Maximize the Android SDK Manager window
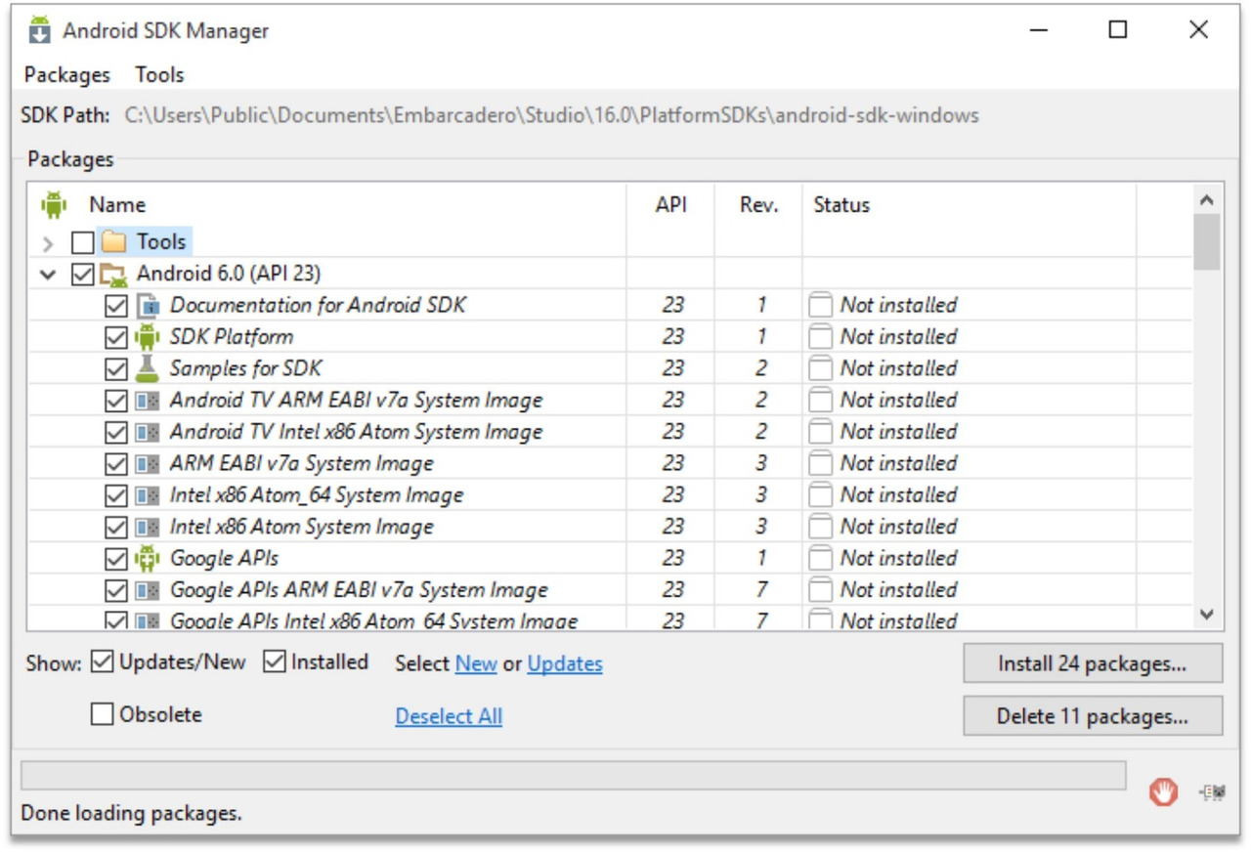1251x853 pixels. [x=1118, y=30]
